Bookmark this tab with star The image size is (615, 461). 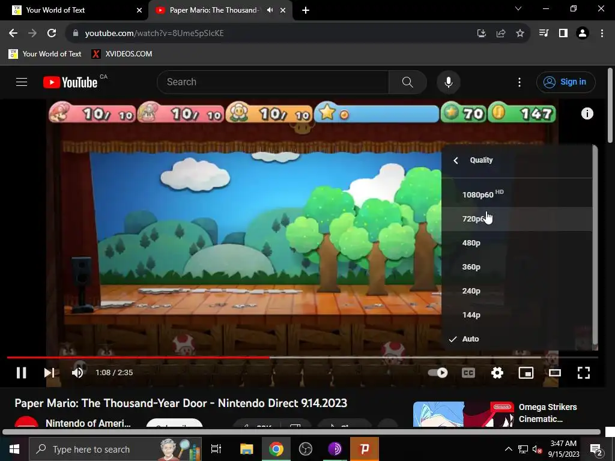pyautogui.click(x=520, y=34)
